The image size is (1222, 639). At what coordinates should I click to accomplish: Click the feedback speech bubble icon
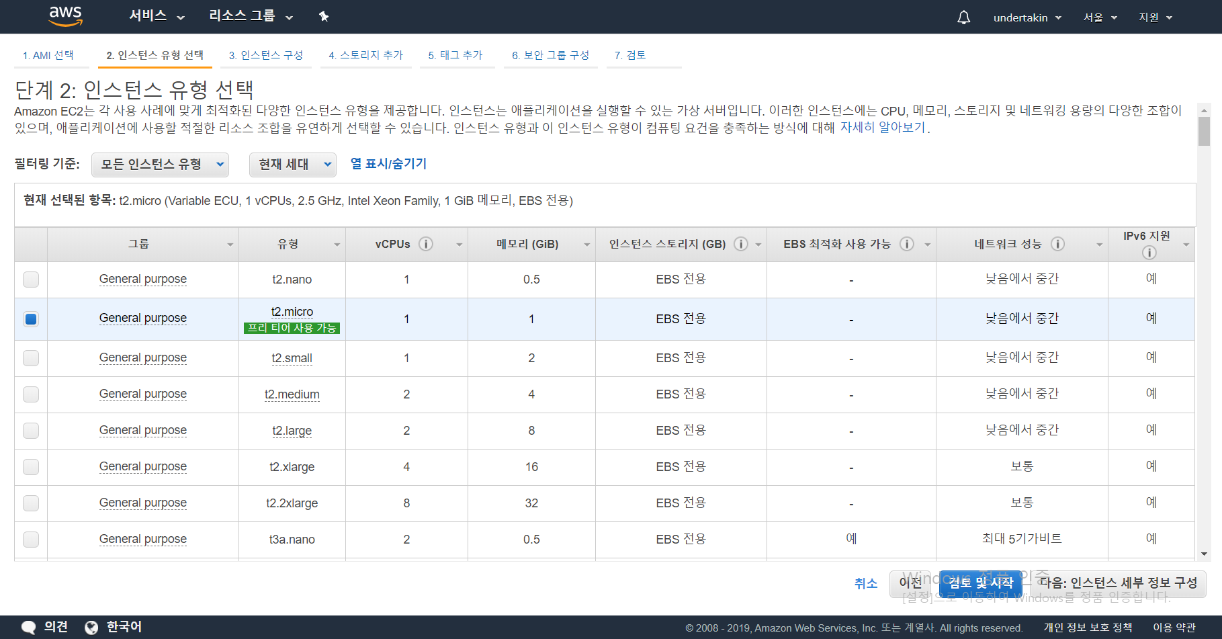29,627
